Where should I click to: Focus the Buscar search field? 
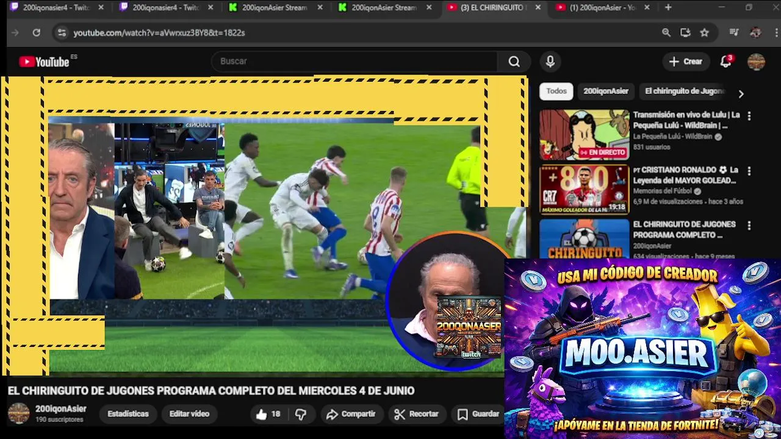click(x=354, y=62)
